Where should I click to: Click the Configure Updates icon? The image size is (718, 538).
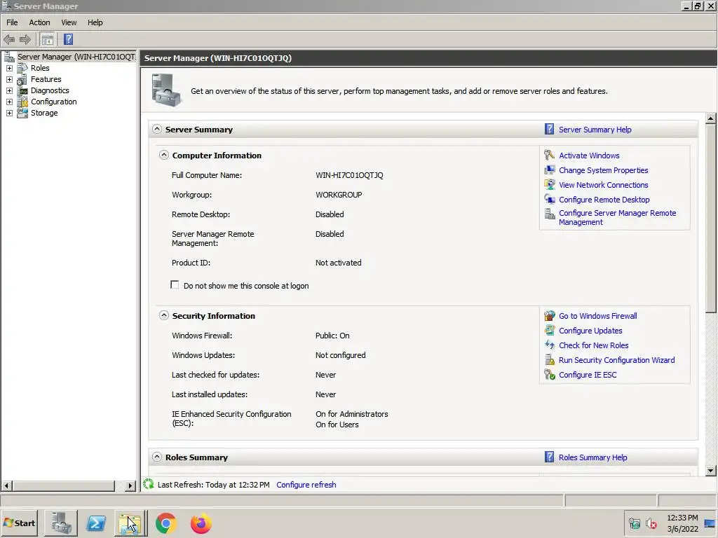(549, 331)
